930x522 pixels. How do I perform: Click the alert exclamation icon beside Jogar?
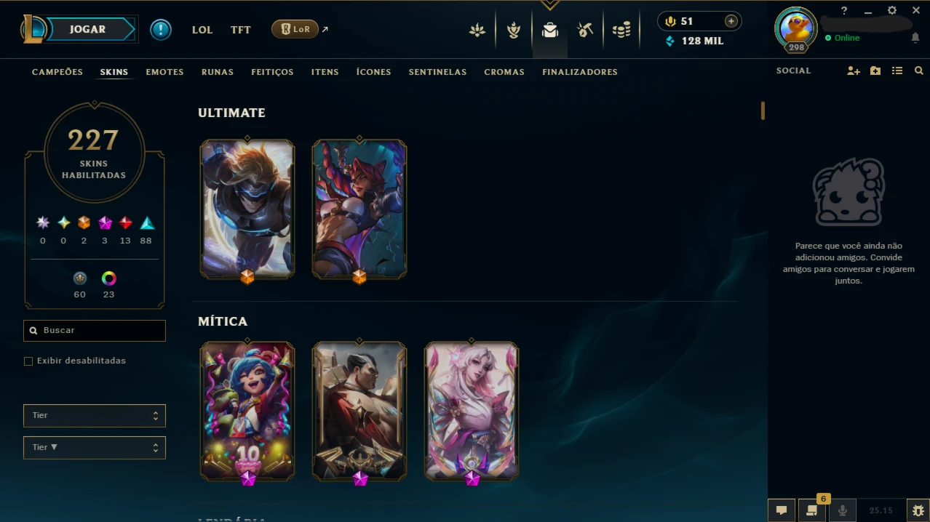click(161, 30)
